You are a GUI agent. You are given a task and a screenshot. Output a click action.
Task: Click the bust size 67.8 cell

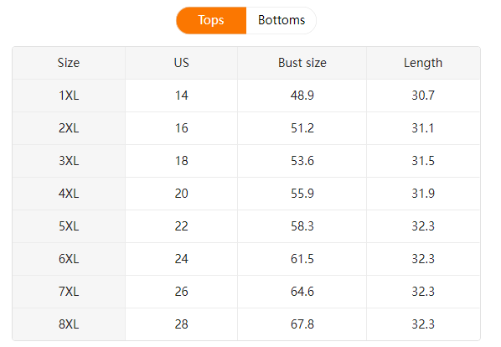point(302,324)
